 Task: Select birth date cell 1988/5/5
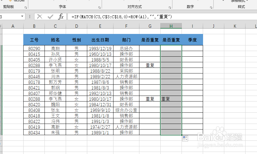100,60
